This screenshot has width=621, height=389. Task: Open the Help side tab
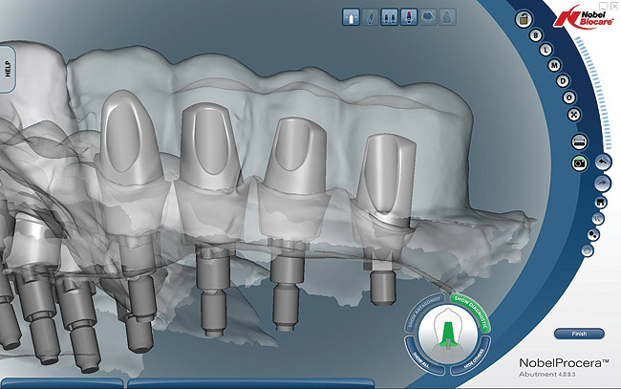(8, 70)
